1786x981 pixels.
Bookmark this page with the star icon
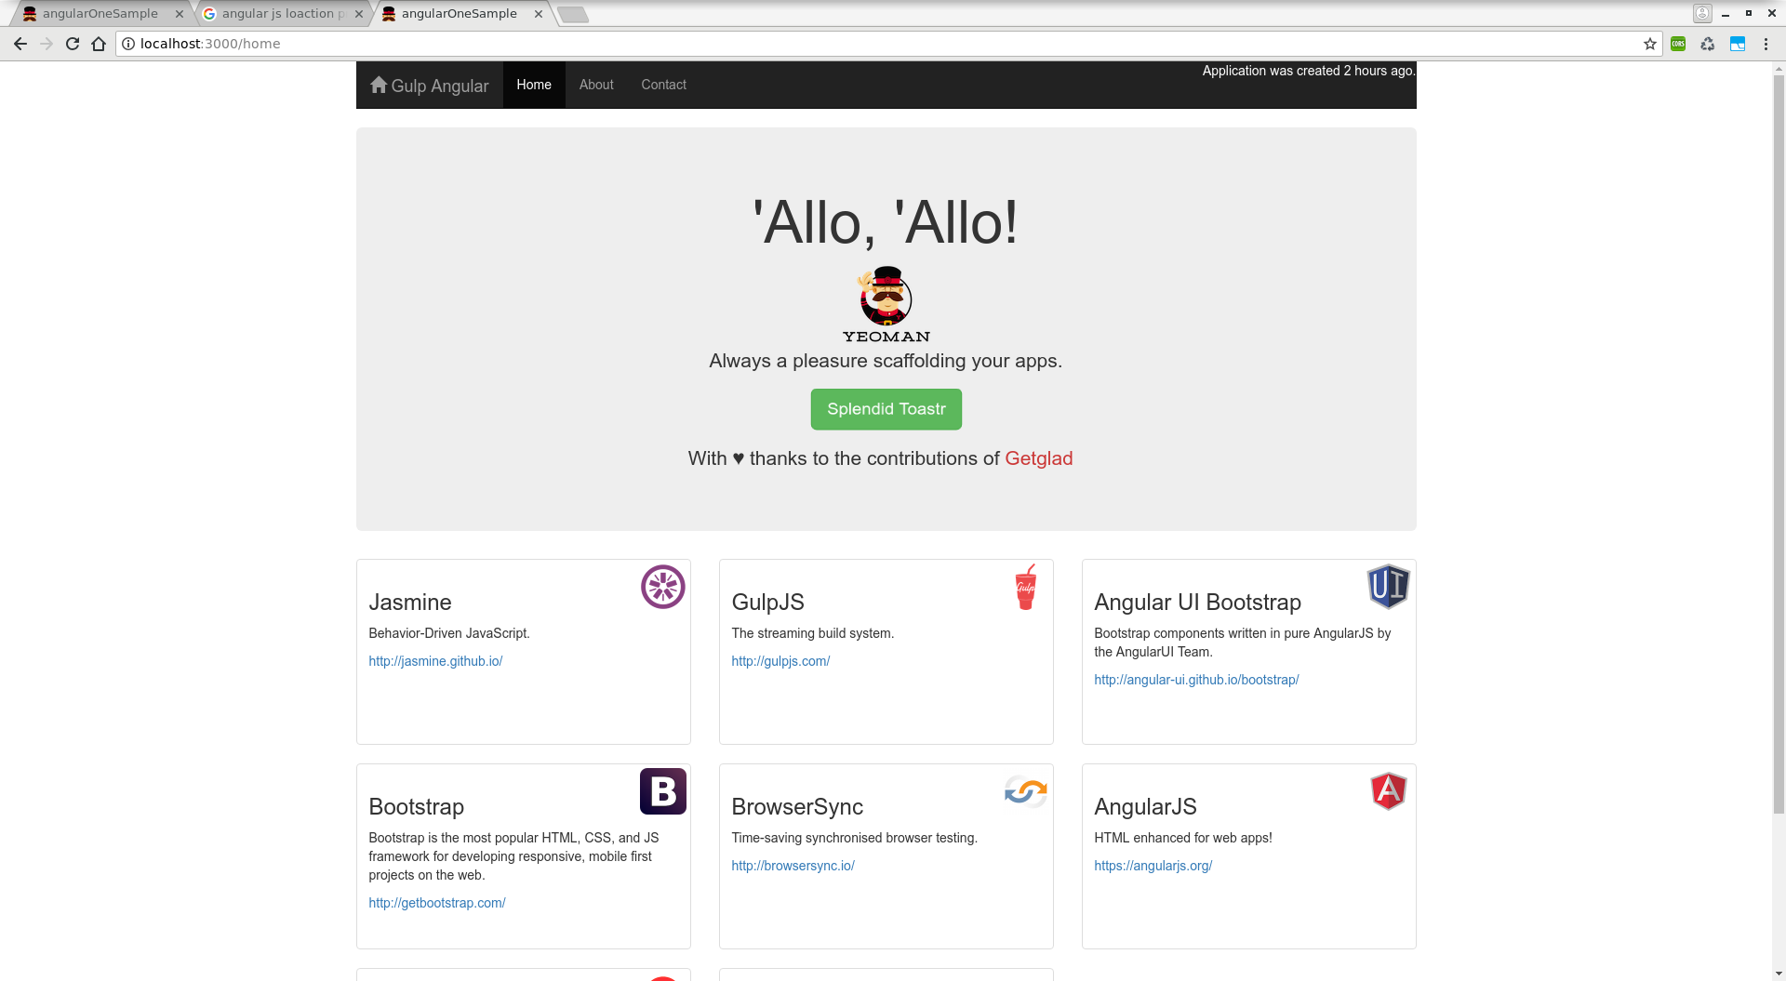(1650, 44)
